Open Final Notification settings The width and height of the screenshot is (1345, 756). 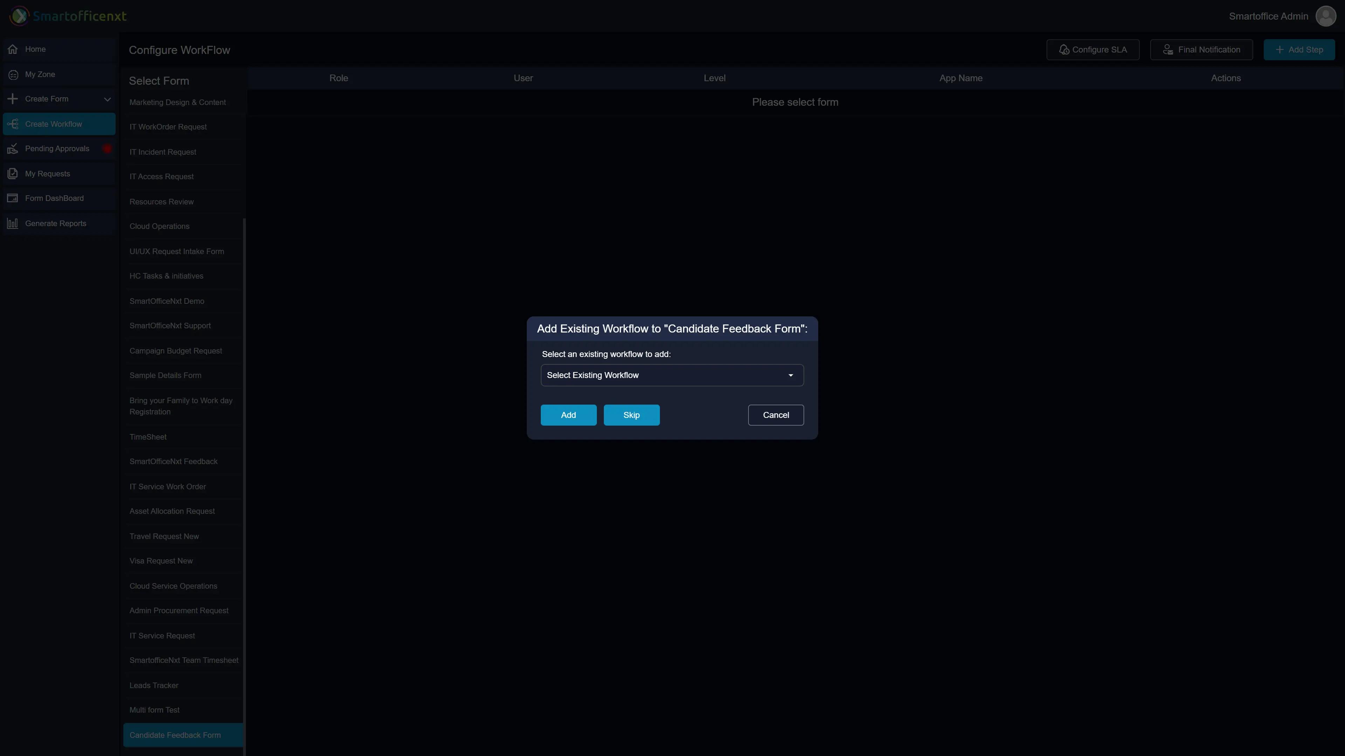click(x=1201, y=50)
